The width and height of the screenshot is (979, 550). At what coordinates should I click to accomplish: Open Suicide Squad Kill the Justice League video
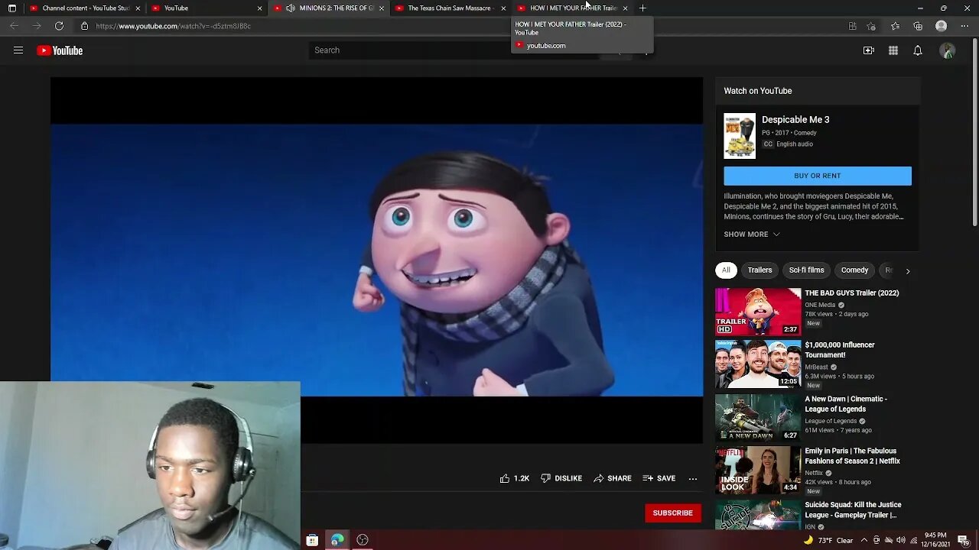point(853,510)
